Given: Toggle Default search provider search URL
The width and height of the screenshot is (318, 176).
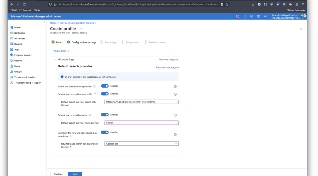Looking at the screenshot, I should tap(105, 94).
